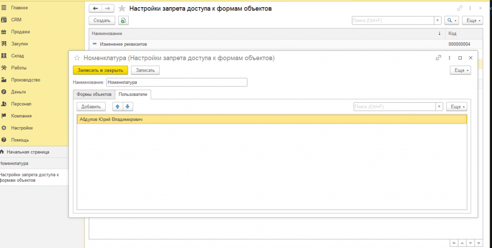
Task: Open the Компания section
Action: click(21, 116)
